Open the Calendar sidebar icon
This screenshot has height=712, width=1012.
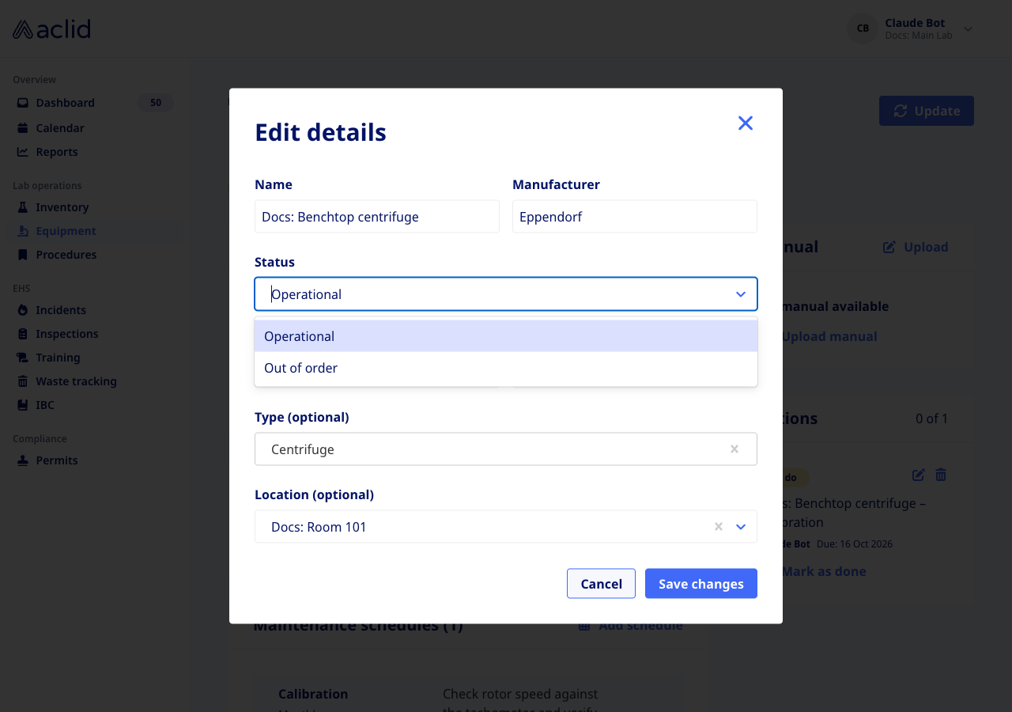(23, 128)
